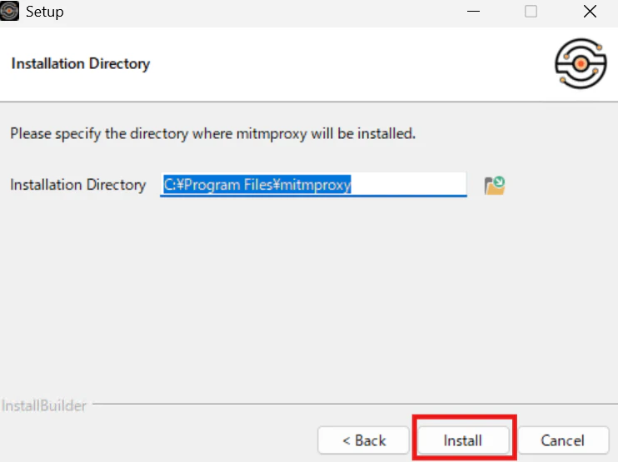Close the Setup window
Screen dimensions: 618x462
[590, 12]
